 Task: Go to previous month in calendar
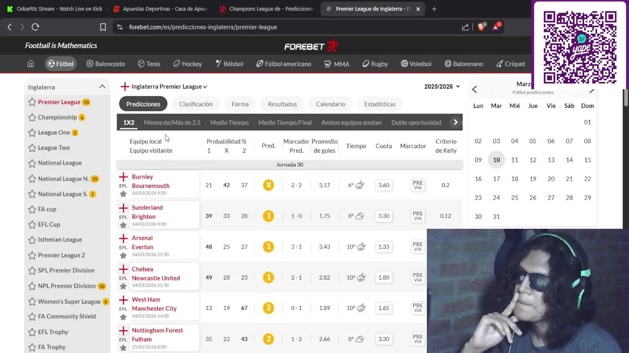click(x=474, y=89)
